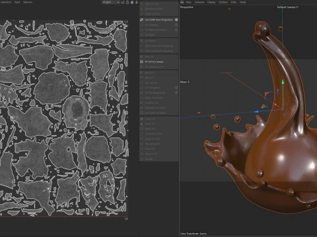Open the viewport Options menu
Viewport: 317px width, 237px height.
(x=223, y=2)
